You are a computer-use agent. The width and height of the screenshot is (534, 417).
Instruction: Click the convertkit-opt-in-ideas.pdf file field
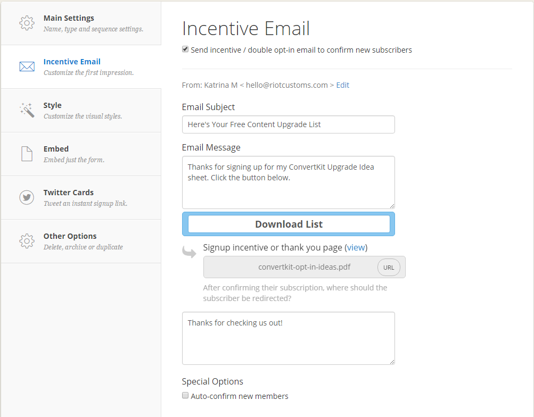(x=305, y=267)
